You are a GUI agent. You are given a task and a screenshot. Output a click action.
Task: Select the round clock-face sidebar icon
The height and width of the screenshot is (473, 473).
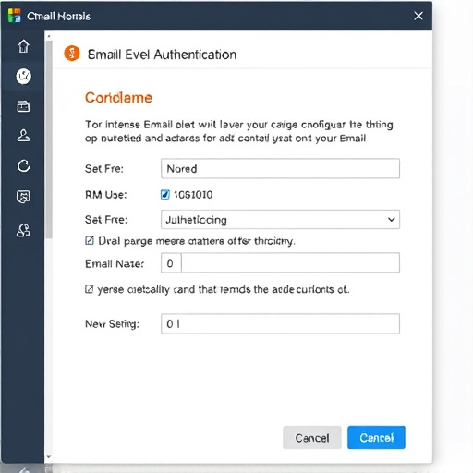point(23,76)
